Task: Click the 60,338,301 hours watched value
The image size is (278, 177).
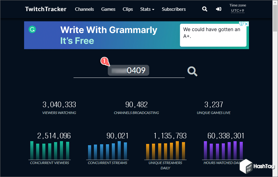Action: point(226,136)
